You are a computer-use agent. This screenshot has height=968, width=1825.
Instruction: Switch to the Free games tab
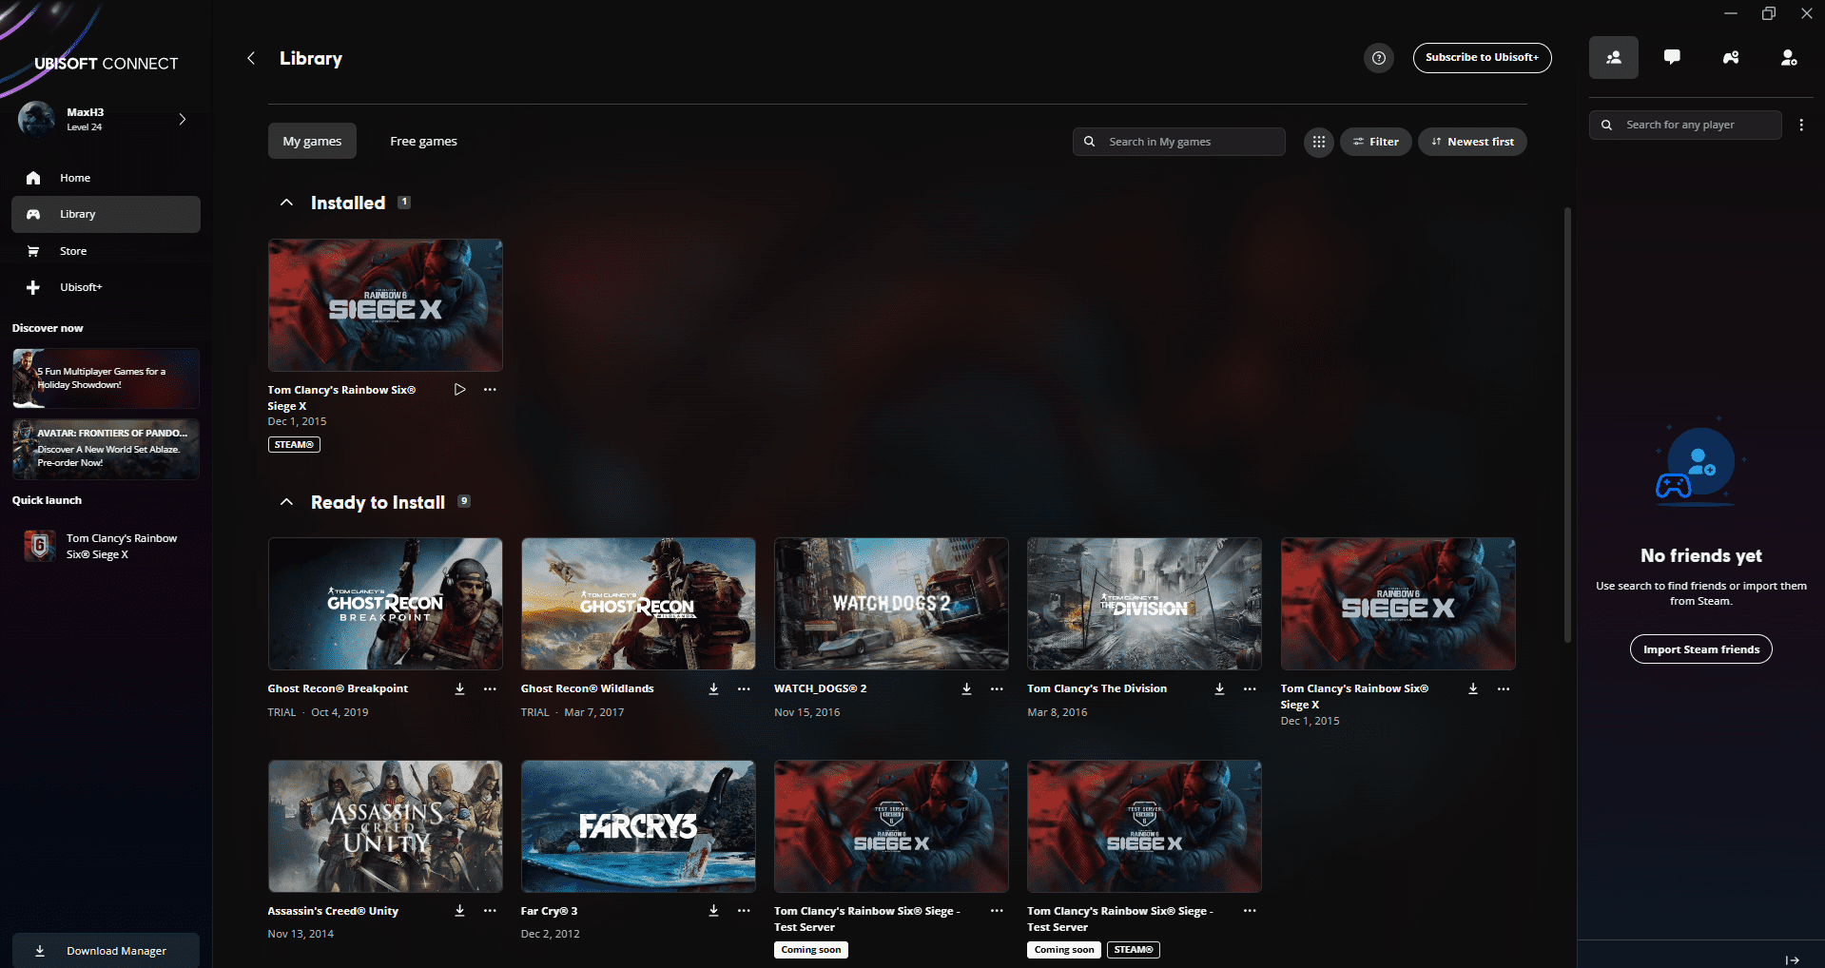coord(423,142)
